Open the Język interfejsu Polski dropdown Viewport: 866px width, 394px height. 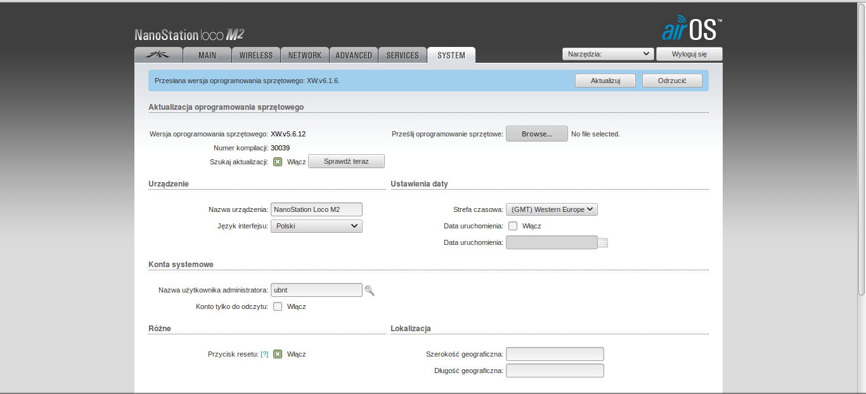pos(316,226)
